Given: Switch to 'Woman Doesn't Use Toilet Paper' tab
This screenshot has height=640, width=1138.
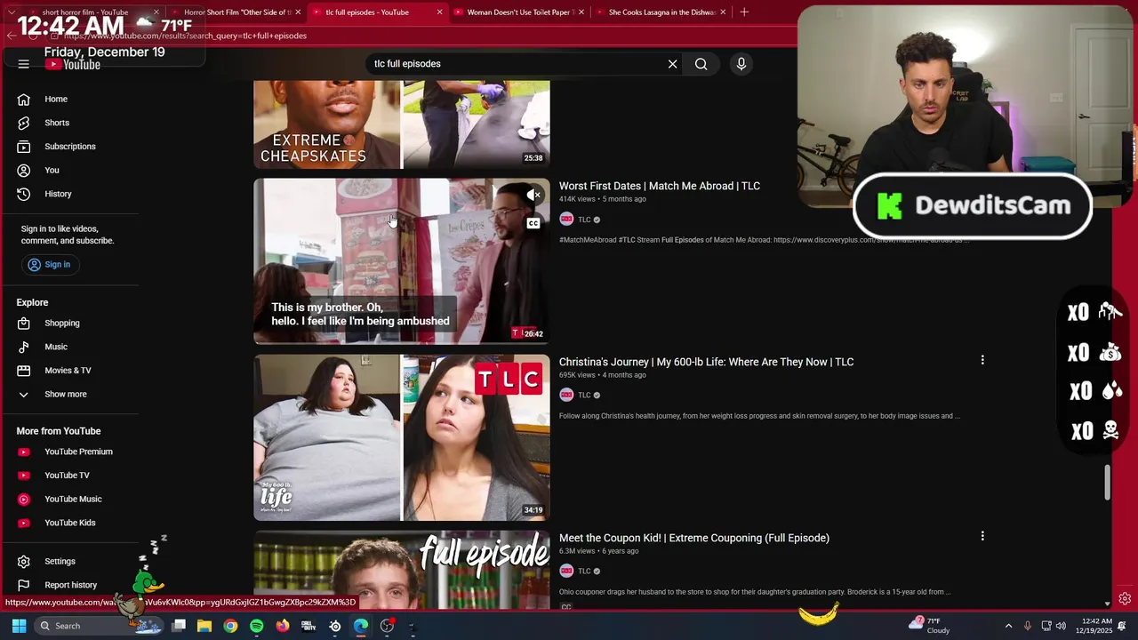Looking at the screenshot, I should pos(519,12).
